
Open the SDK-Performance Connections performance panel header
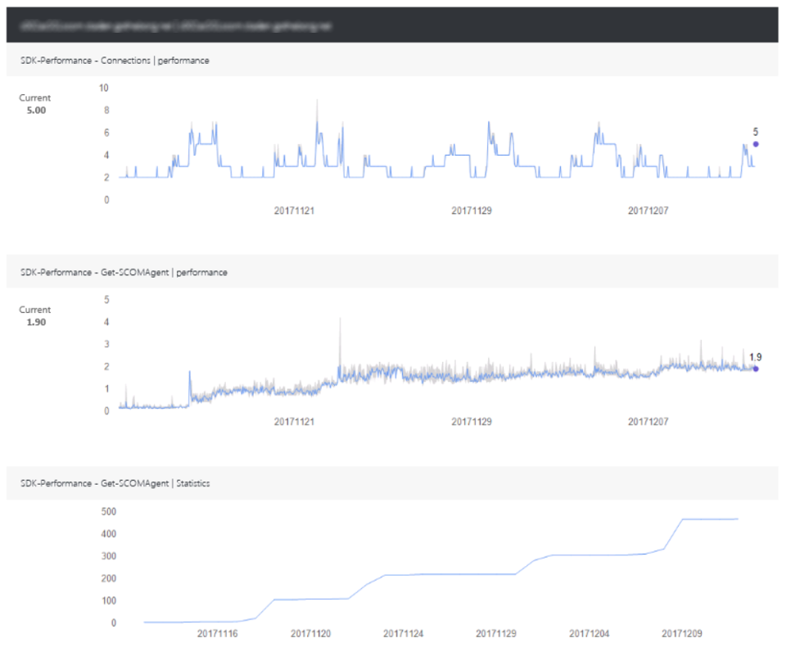click(115, 61)
